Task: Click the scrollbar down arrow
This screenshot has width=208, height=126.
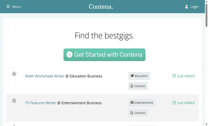Action: point(207,125)
